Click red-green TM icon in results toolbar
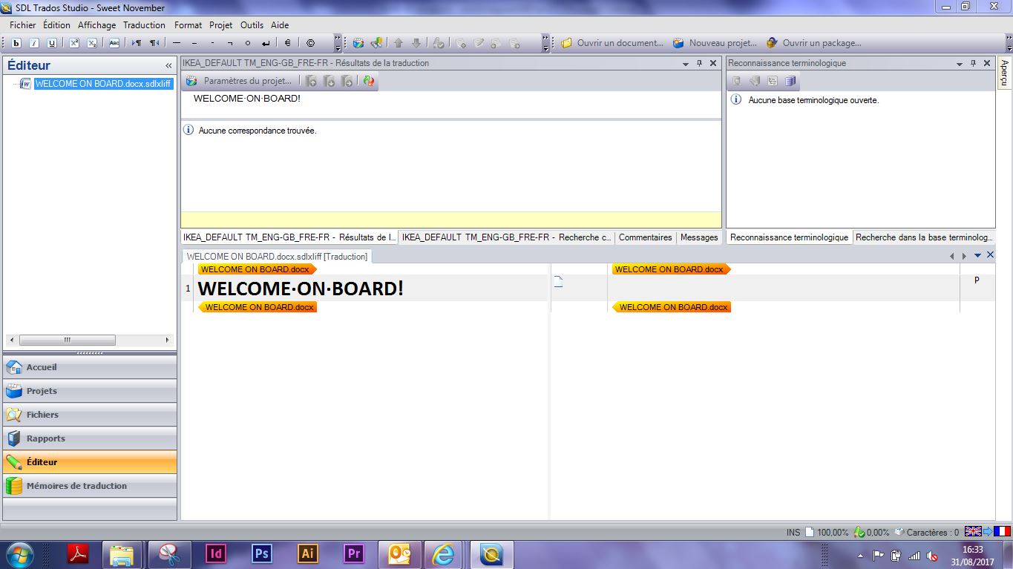Viewport: 1013px width, 569px height. [369, 81]
